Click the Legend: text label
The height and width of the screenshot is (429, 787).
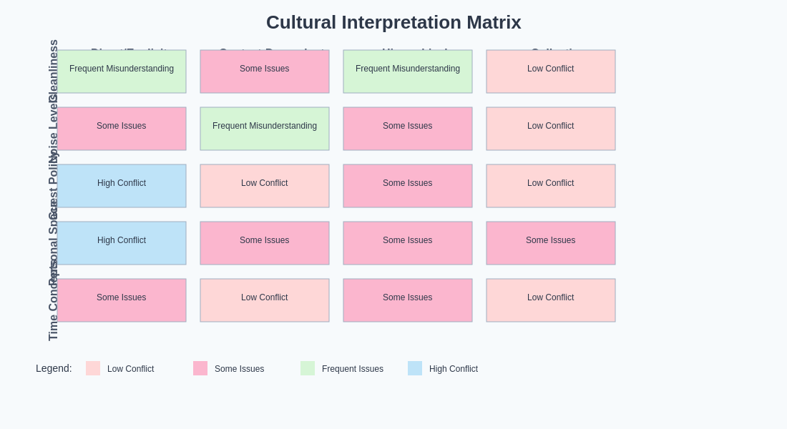pyautogui.click(x=54, y=368)
